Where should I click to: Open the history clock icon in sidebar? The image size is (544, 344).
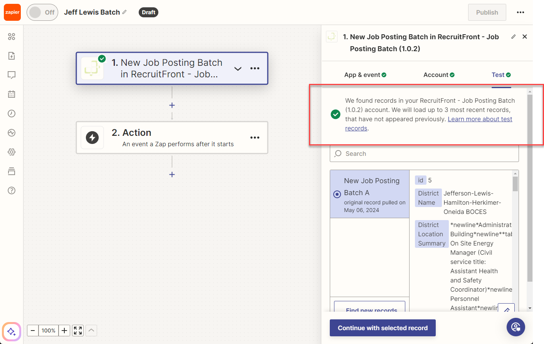pos(12,114)
